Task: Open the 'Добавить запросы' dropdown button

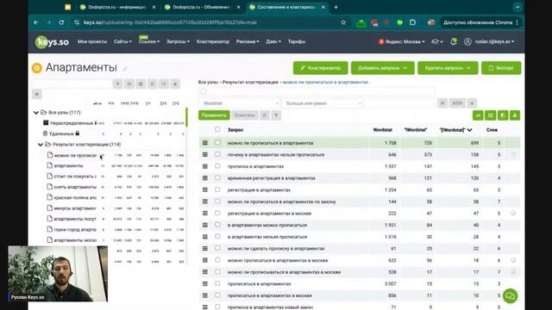Action: 382,68
